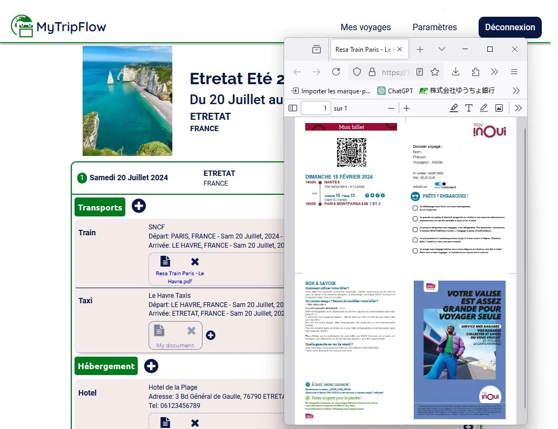
Task: Add an accommodation via the Hébergement plus icon
Action: (151, 366)
